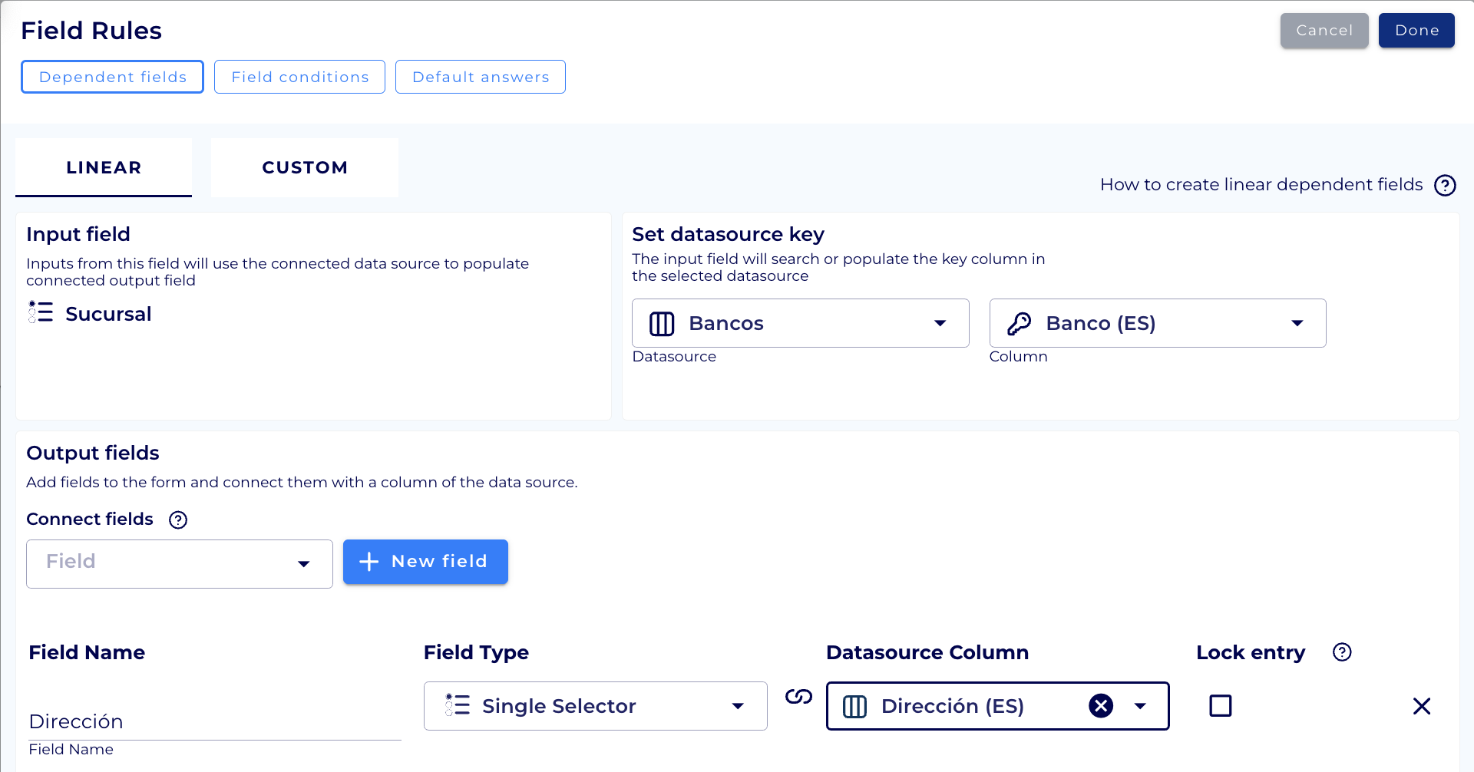The height and width of the screenshot is (772, 1474).
Task: Click the link icon between type and column
Action: click(798, 697)
